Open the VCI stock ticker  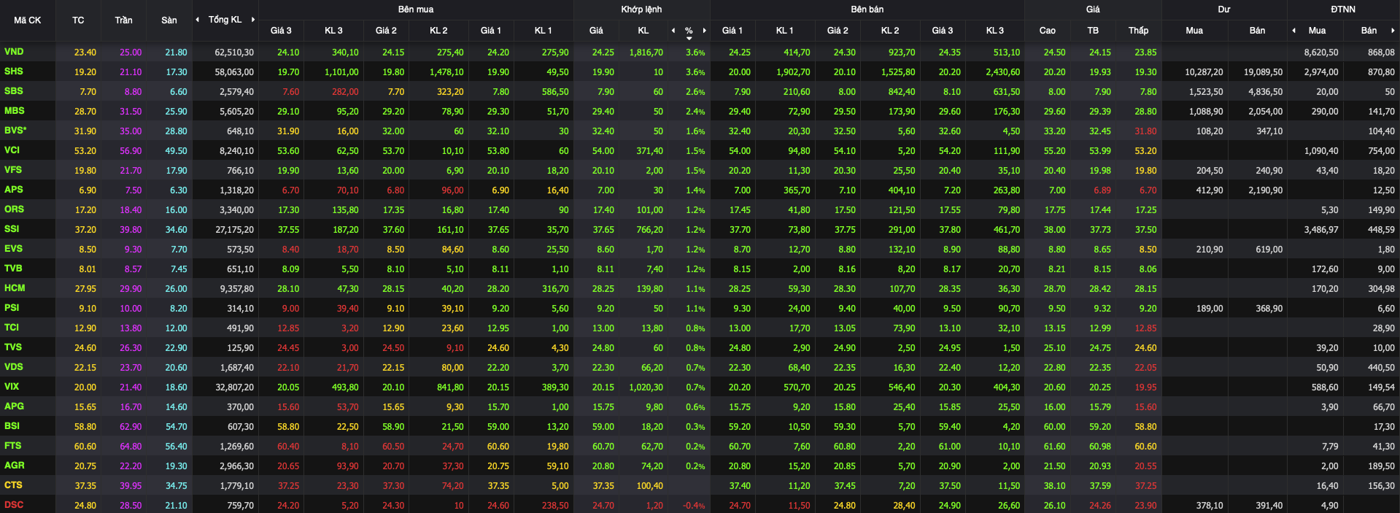[x=12, y=150]
